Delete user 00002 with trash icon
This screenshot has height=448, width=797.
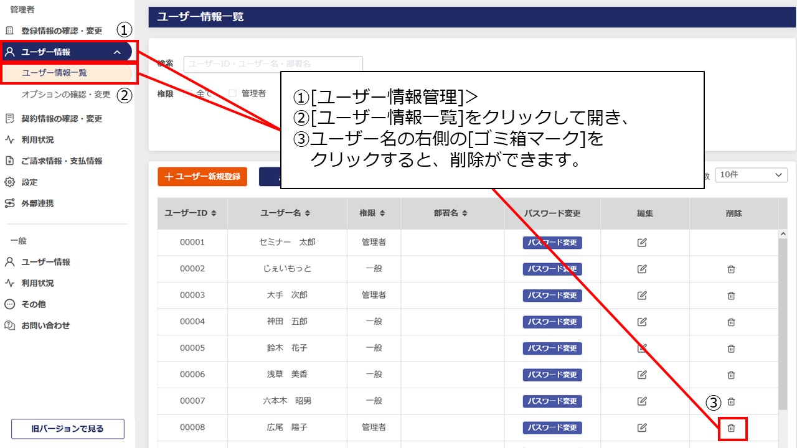pos(732,269)
